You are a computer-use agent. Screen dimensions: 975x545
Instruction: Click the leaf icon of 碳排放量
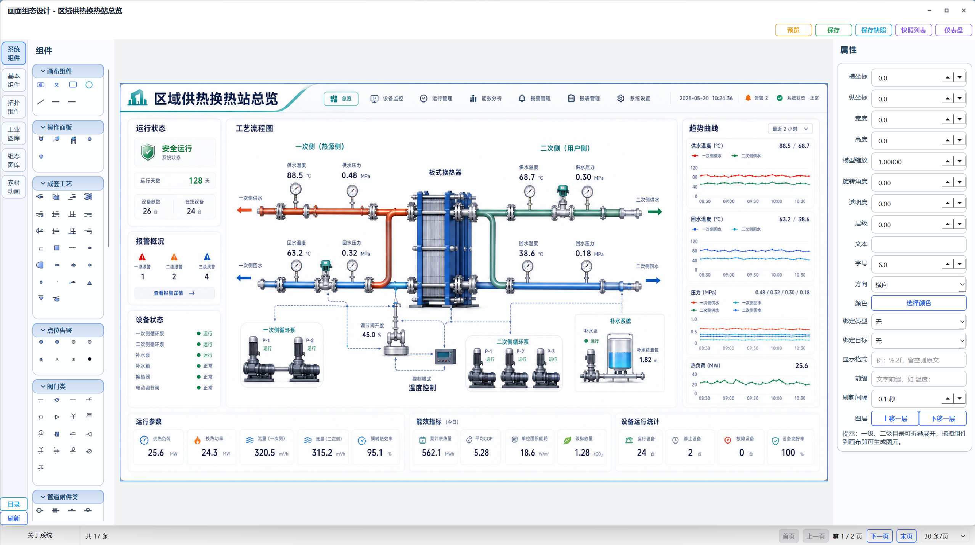tap(567, 440)
